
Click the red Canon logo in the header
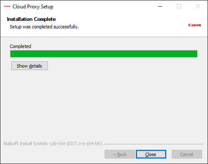coord(195,25)
